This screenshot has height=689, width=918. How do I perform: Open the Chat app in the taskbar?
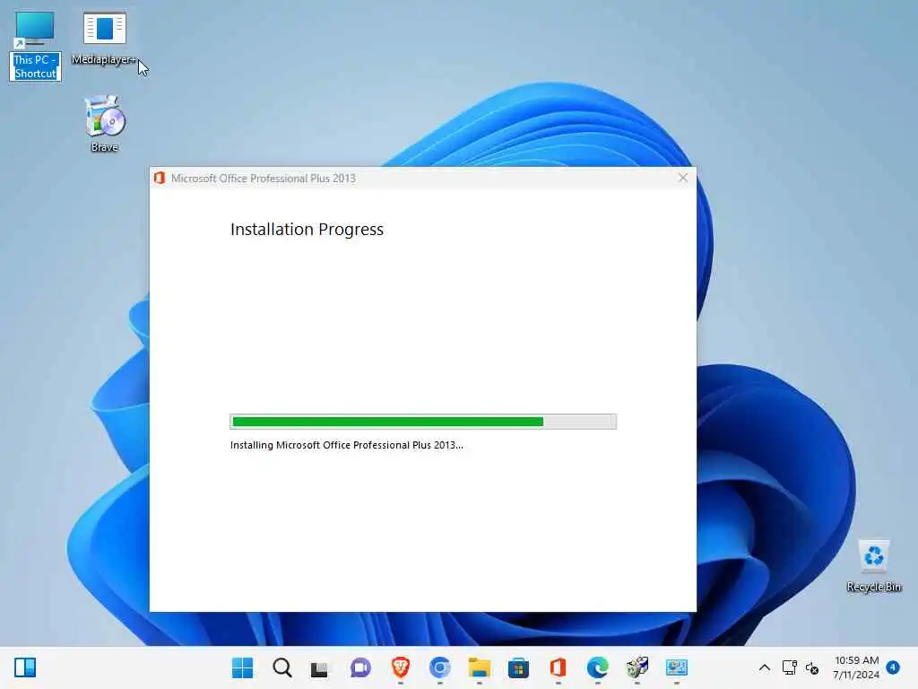click(360, 667)
